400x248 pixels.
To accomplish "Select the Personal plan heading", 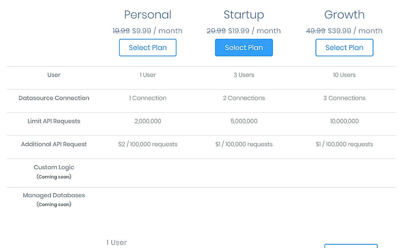I will coord(147,15).
